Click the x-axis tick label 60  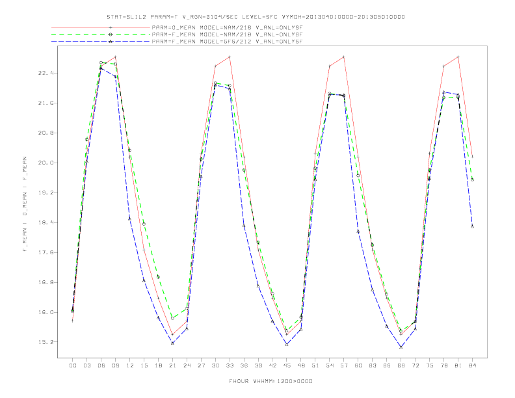[358, 365]
